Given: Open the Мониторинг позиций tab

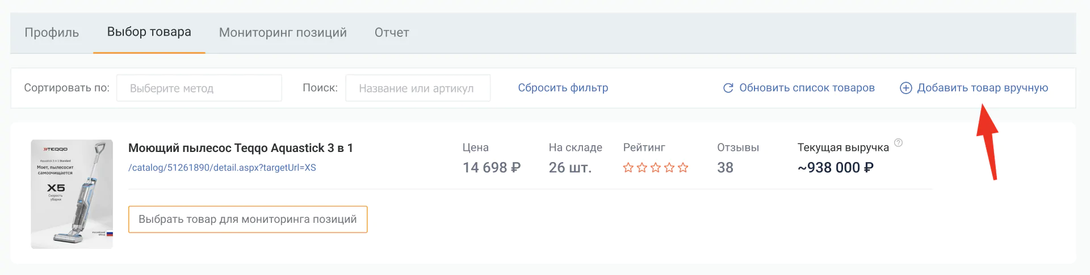Looking at the screenshot, I should [283, 32].
